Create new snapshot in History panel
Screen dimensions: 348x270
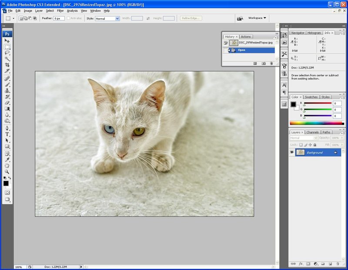point(264,64)
